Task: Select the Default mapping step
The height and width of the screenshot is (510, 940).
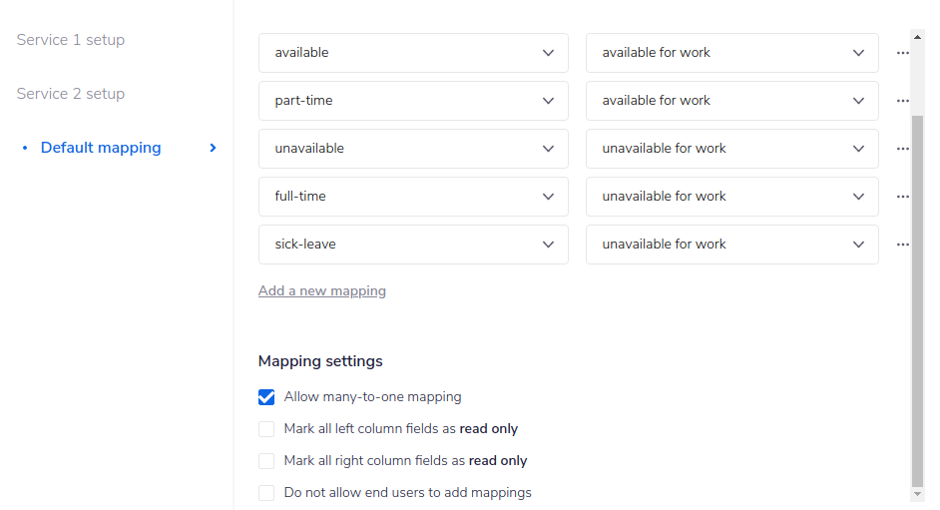Action: (101, 148)
